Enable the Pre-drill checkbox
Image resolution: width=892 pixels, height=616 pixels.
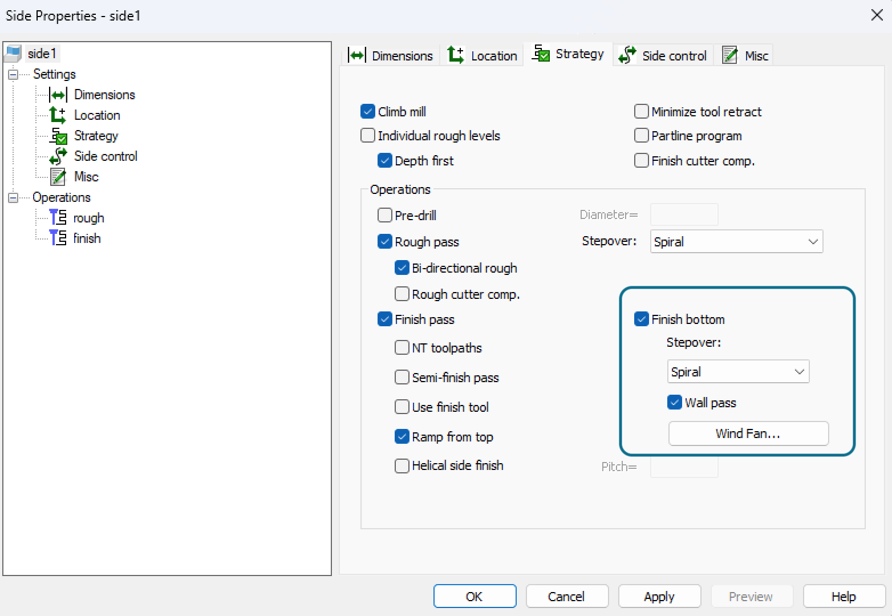(x=384, y=215)
